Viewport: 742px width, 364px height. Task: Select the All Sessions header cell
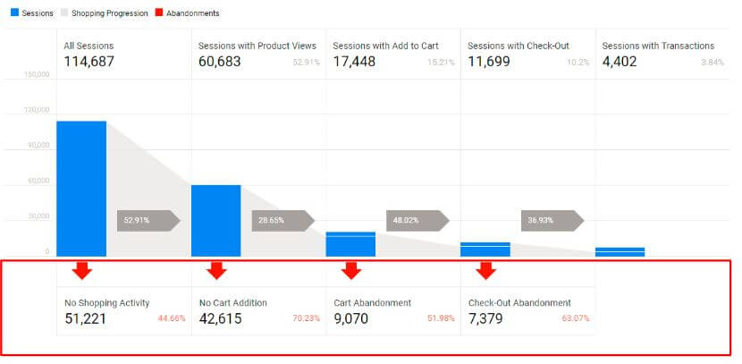(123, 55)
